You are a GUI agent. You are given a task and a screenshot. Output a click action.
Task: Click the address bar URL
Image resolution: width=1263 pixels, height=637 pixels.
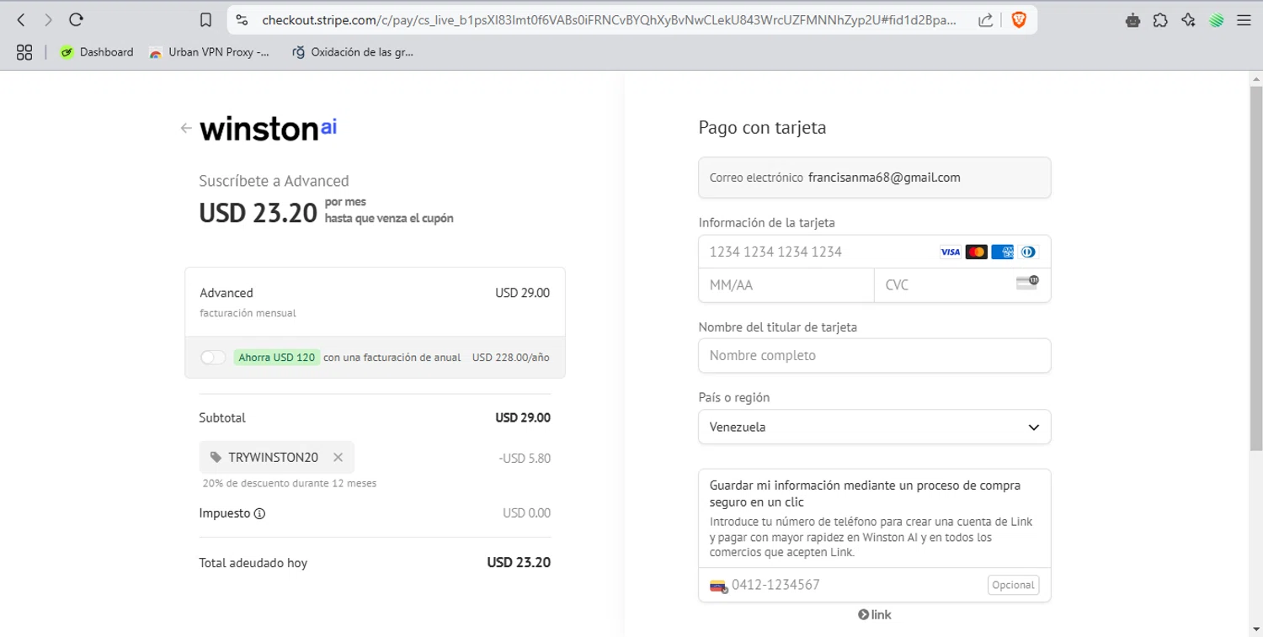(x=608, y=20)
